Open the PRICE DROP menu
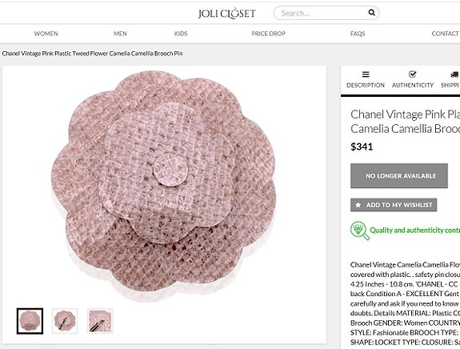This screenshot has width=460, height=349. click(x=269, y=34)
